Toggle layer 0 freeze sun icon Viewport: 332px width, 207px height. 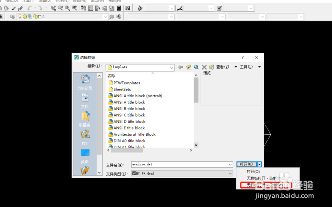[25, 16]
